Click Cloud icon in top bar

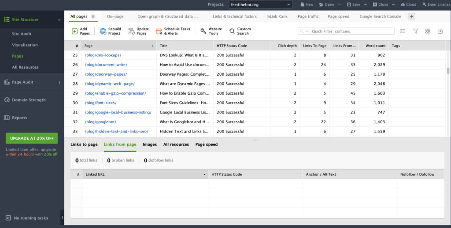tap(403, 4)
